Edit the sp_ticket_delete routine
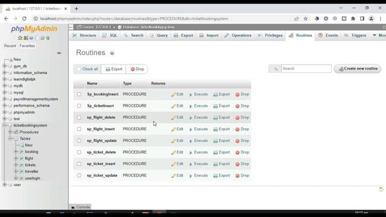 177,153
